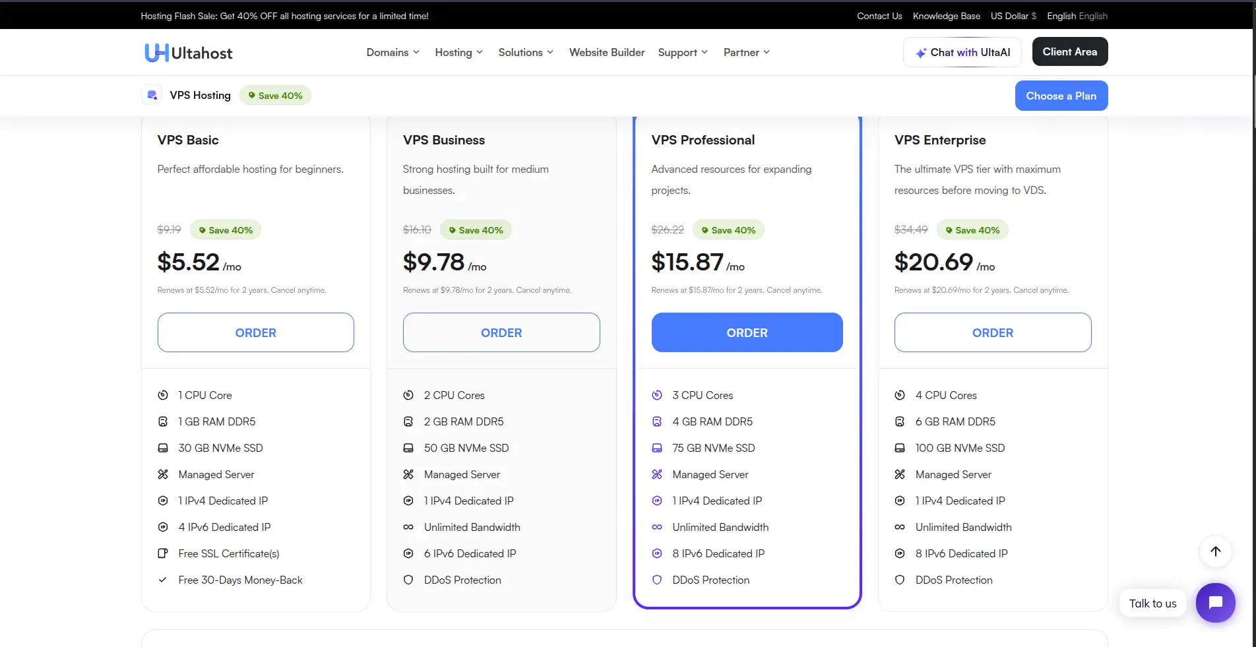The width and height of the screenshot is (1256, 647).
Task: Select the VPS Basic title
Action: tap(188, 140)
